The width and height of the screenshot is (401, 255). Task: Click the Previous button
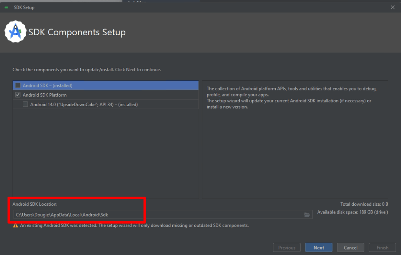tap(287, 247)
